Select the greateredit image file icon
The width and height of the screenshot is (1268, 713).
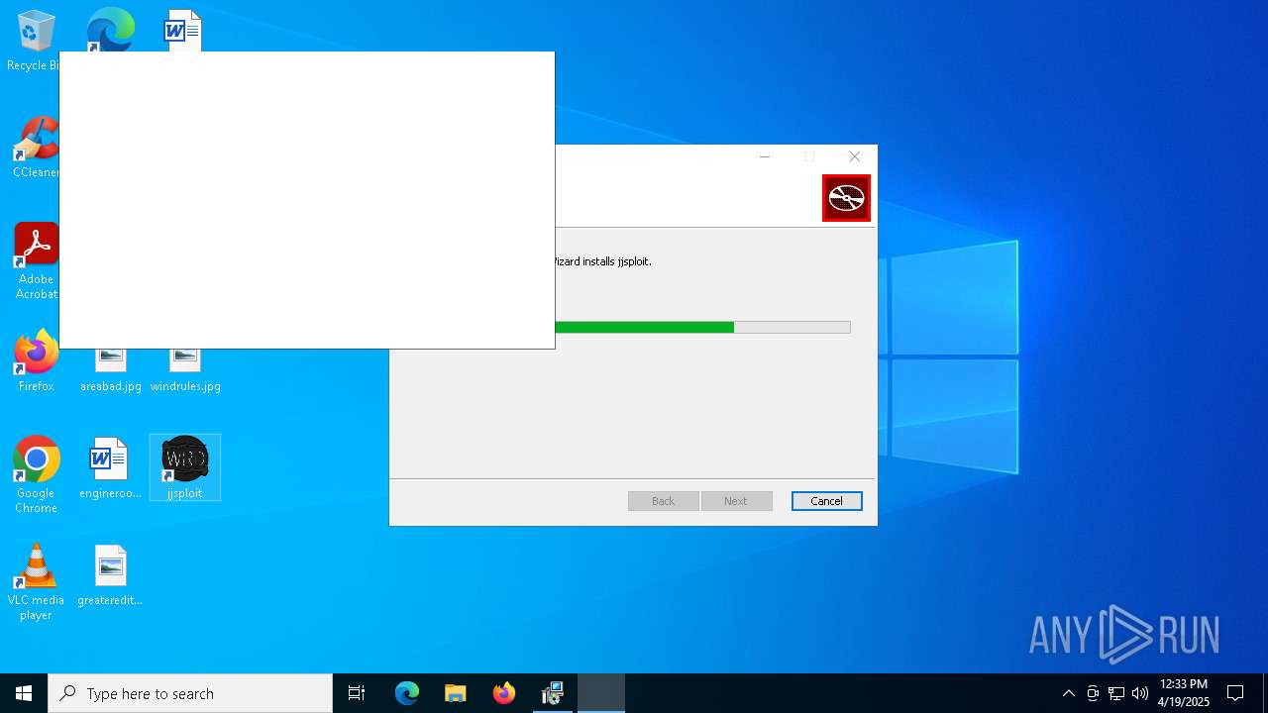pyautogui.click(x=110, y=574)
